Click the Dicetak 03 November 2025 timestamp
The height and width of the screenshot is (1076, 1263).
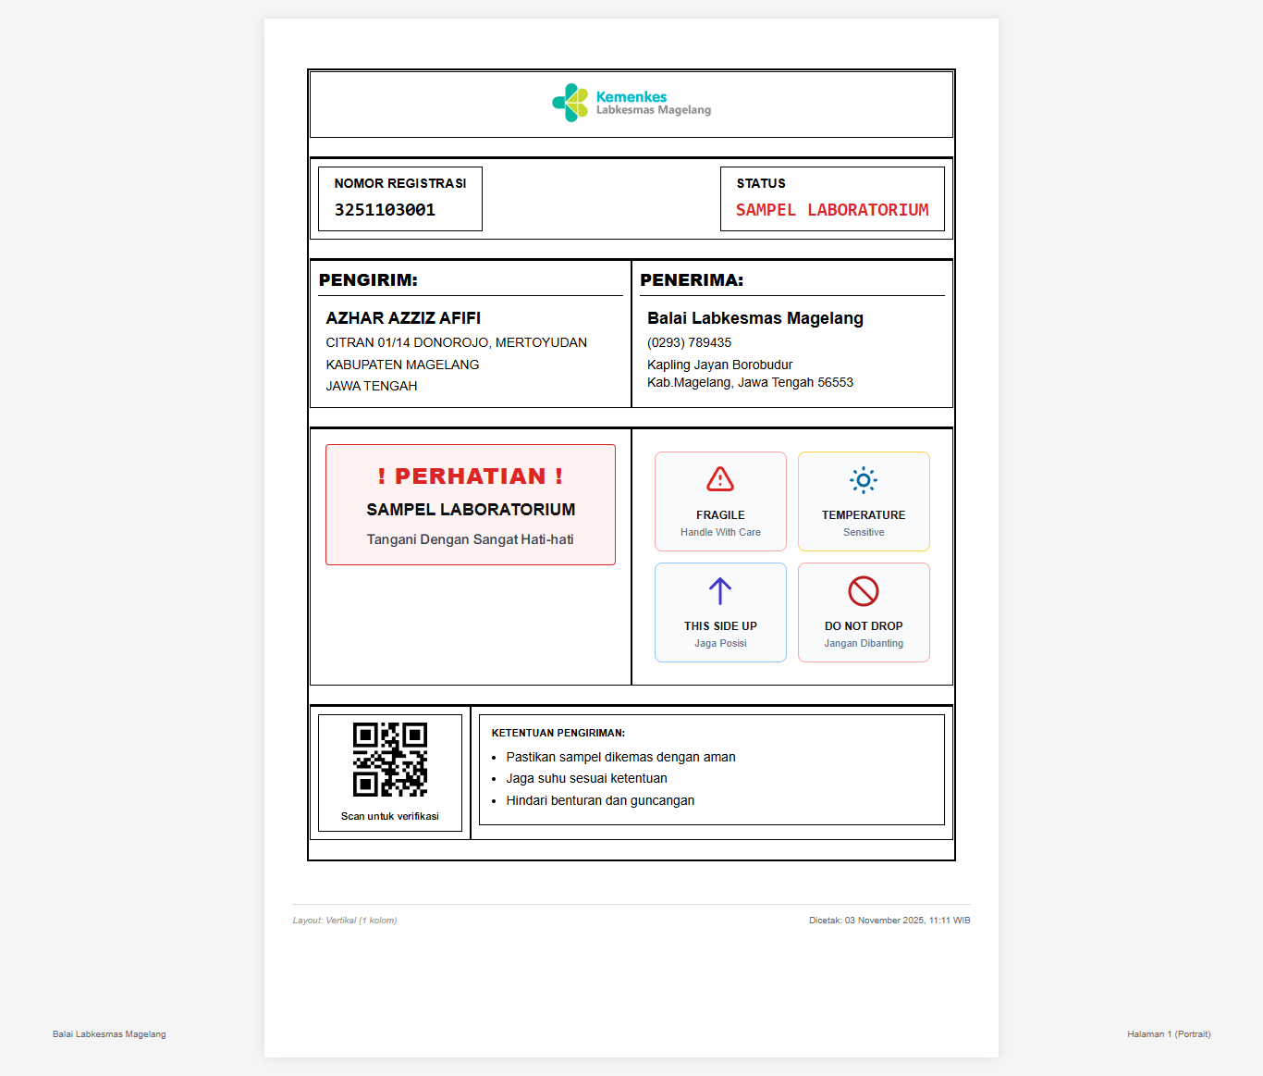coord(889,921)
